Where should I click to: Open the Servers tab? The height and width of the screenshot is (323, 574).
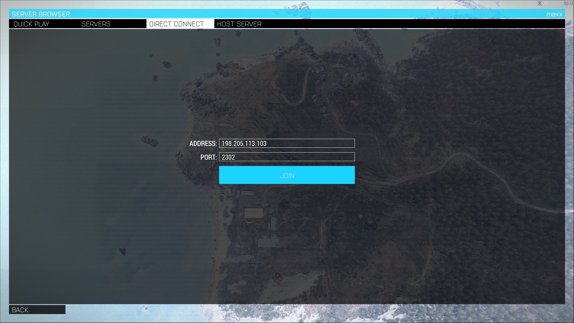click(x=96, y=24)
